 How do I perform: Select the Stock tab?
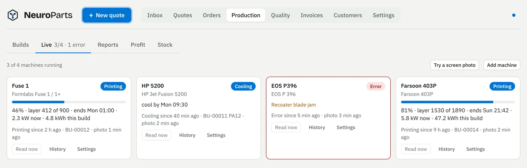tap(165, 45)
